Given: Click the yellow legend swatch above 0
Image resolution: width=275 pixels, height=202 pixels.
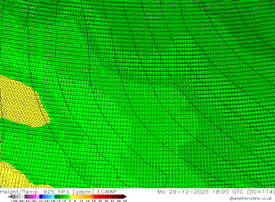Looking at the screenshot, I should (x=71, y=196).
